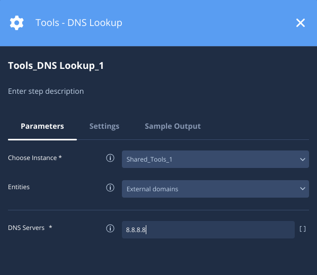The height and width of the screenshot is (275, 317).
Task: Open the Sample Output tab
Action: [x=173, y=126]
